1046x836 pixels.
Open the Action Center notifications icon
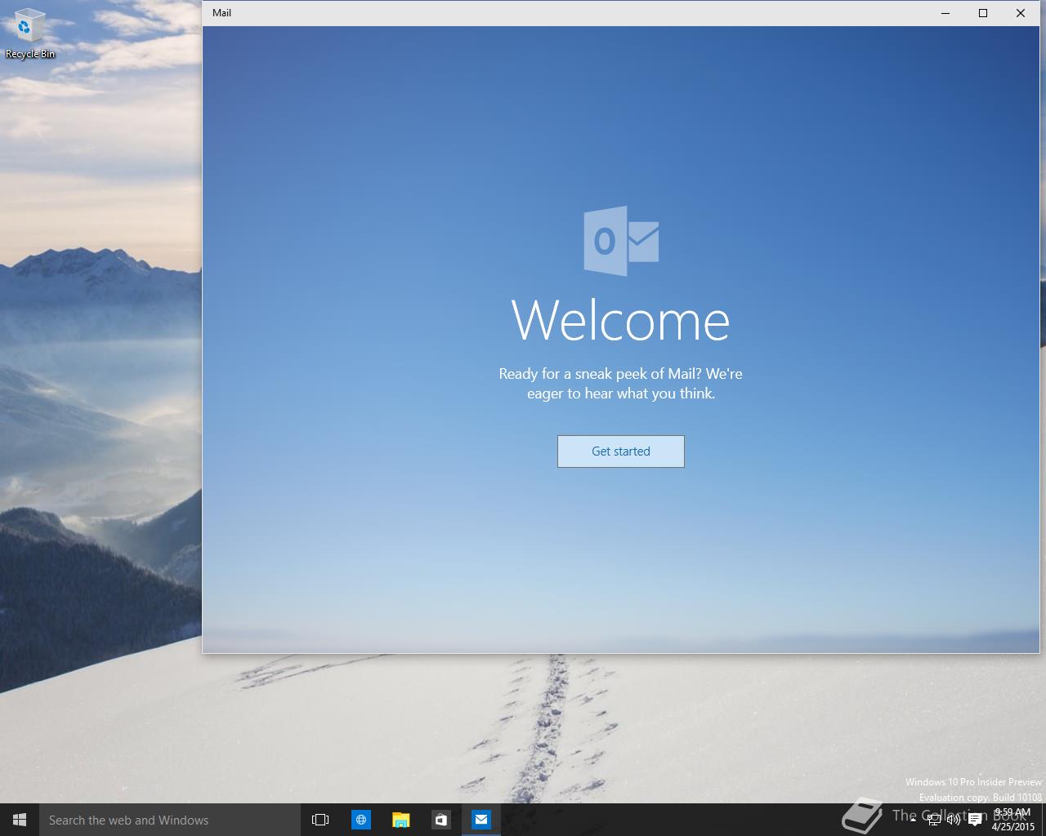click(x=975, y=820)
